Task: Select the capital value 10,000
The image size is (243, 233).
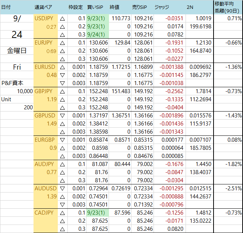Action: click(25, 91)
